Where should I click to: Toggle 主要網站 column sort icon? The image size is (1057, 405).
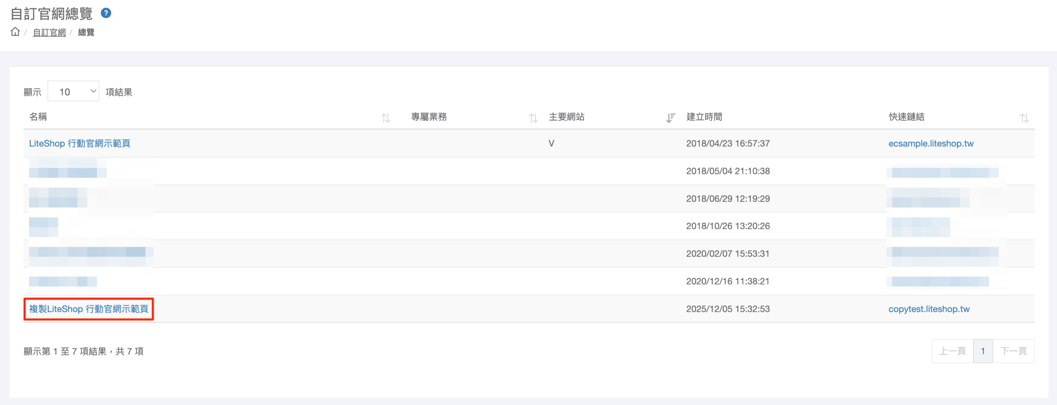click(x=670, y=118)
